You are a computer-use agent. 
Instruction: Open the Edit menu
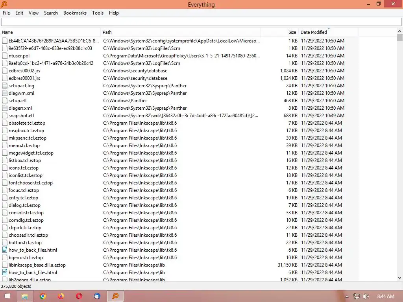point(19,13)
